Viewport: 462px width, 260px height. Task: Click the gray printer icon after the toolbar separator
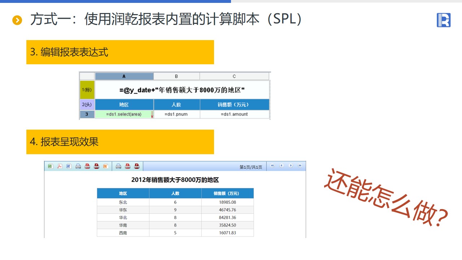point(118,166)
